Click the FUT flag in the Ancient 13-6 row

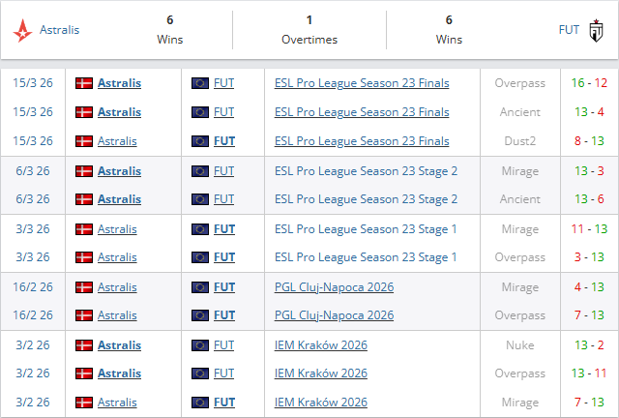(200, 199)
